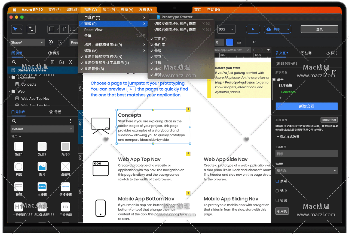Click the apply style icon beside Shape dropdown
Screen dimensions: 349x234
click(51, 42)
